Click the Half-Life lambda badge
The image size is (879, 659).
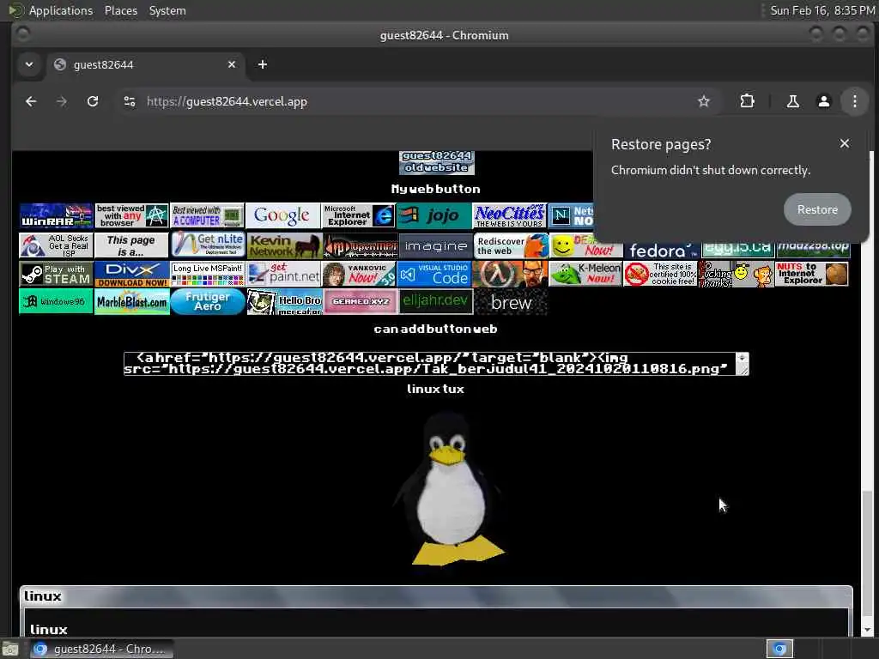(510, 275)
